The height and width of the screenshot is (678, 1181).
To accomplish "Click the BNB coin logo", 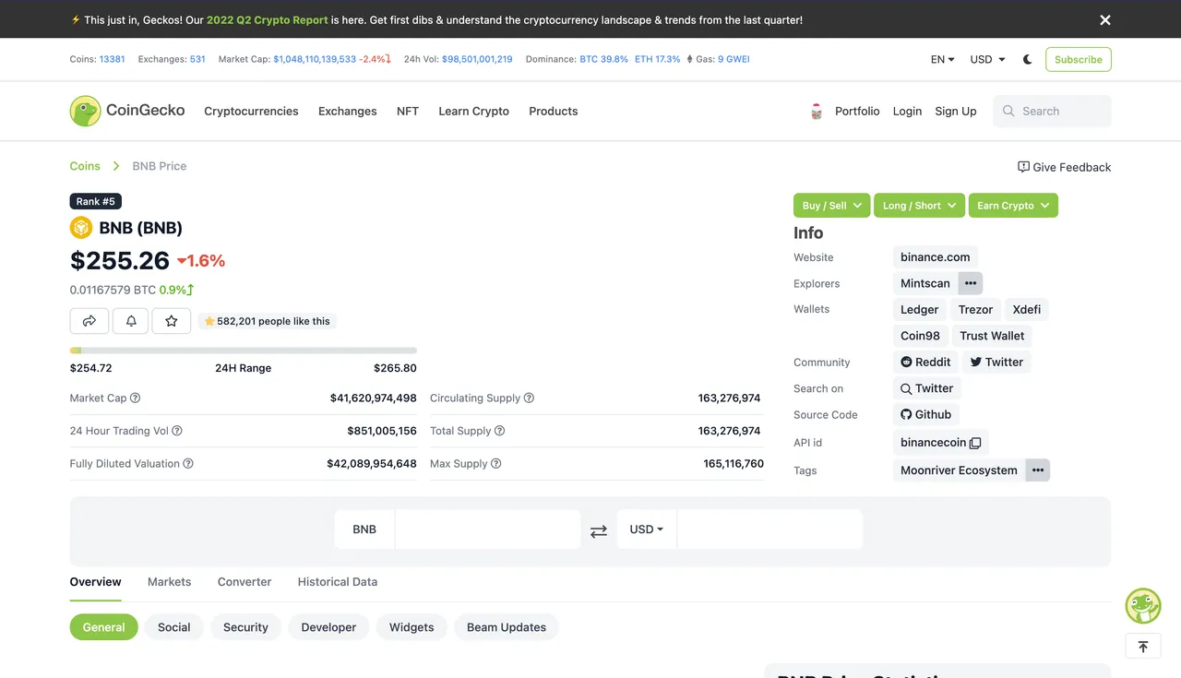I will (x=81, y=228).
